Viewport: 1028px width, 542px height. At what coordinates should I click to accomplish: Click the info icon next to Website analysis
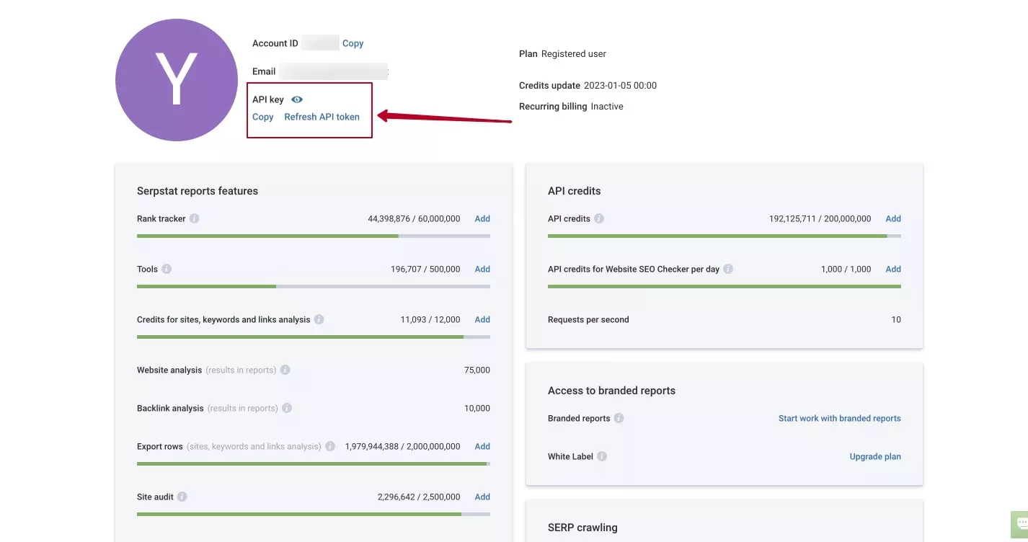[x=285, y=370]
